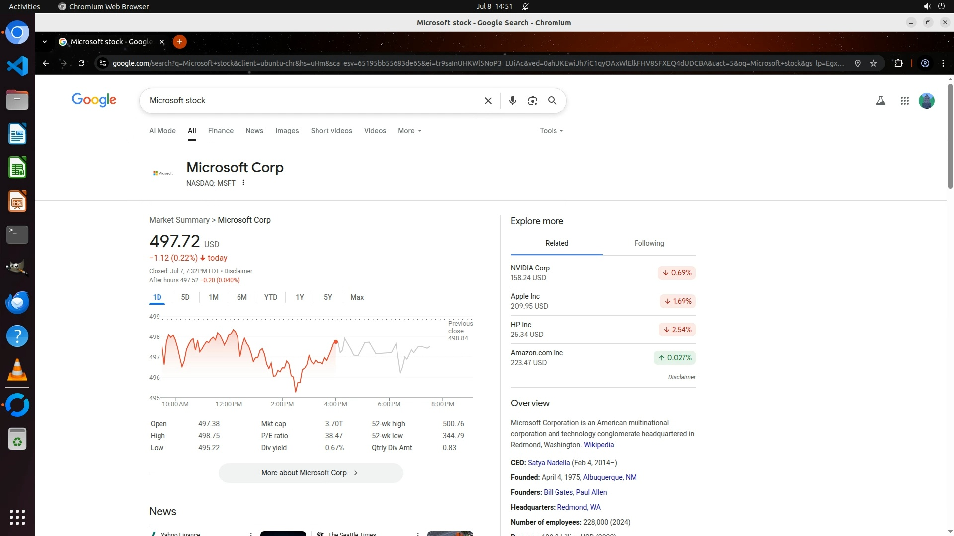Screen dimensions: 954x536
Task: Bookmark this page with star icon
Action: pyautogui.click(x=874, y=63)
